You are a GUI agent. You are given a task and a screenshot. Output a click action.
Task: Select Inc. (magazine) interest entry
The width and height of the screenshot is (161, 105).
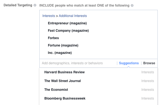click(60, 53)
